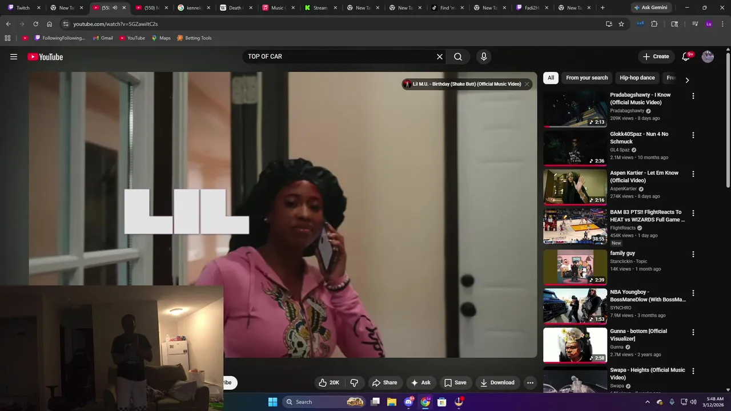Share the video
The height and width of the screenshot is (411, 731).
[x=384, y=382]
